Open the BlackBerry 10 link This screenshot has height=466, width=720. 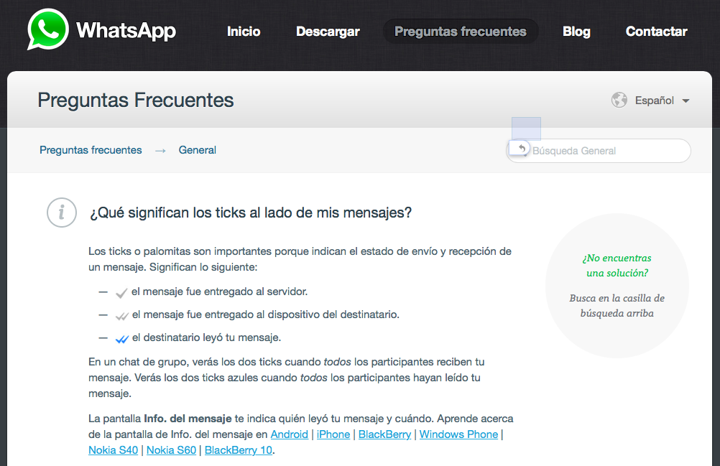coord(239,450)
